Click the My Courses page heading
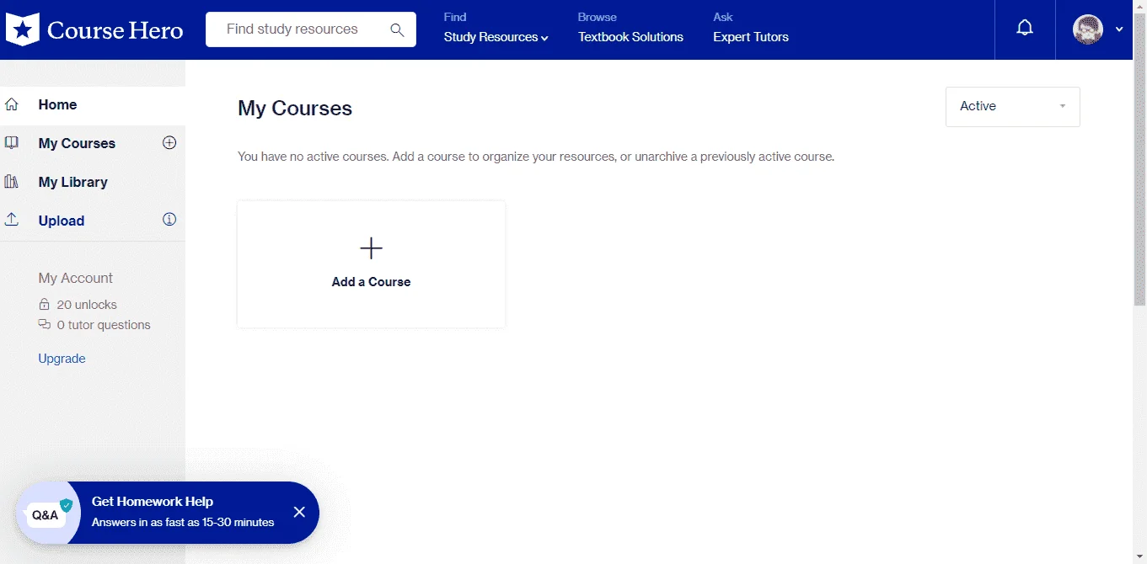 (x=295, y=109)
